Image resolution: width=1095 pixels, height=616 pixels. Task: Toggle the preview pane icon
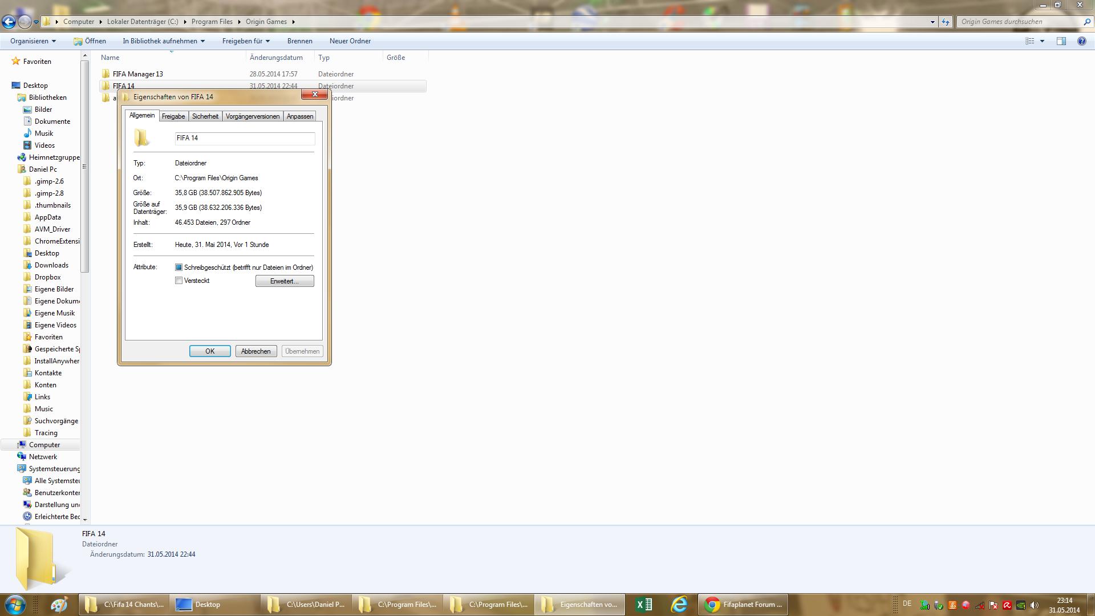[x=1061, y=41]
